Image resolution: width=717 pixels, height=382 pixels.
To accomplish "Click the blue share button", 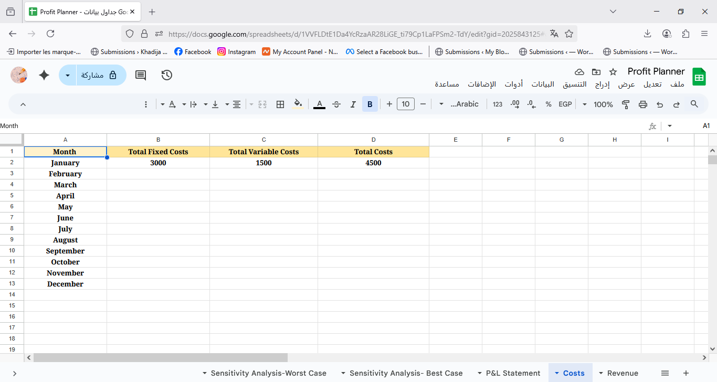I will (99, 75).
